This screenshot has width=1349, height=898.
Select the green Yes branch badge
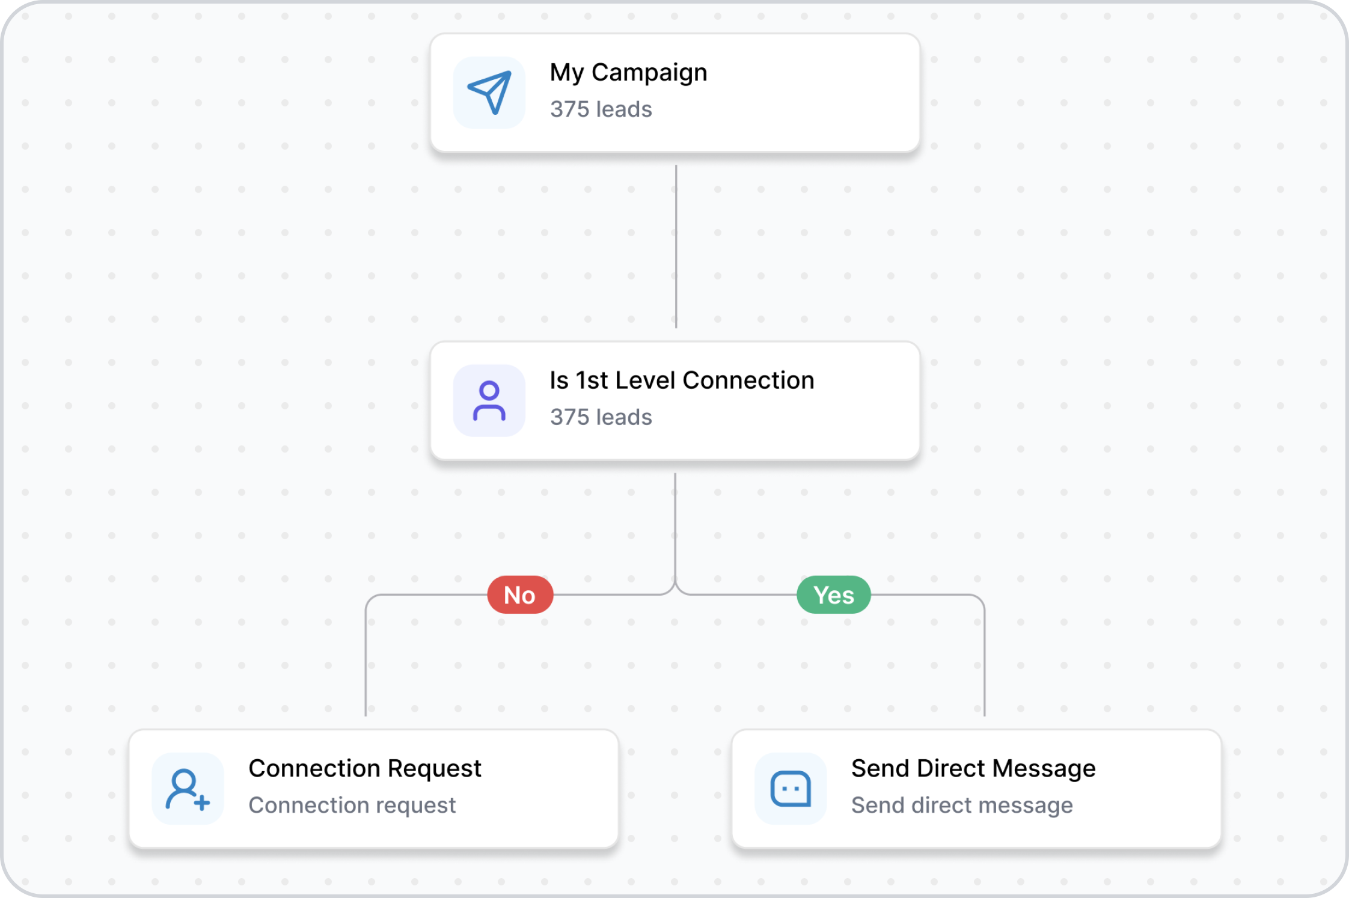[x=834, y=595]
